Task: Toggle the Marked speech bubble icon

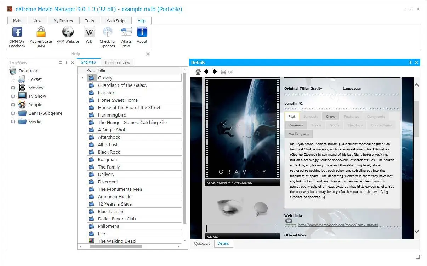Action: 261,209
